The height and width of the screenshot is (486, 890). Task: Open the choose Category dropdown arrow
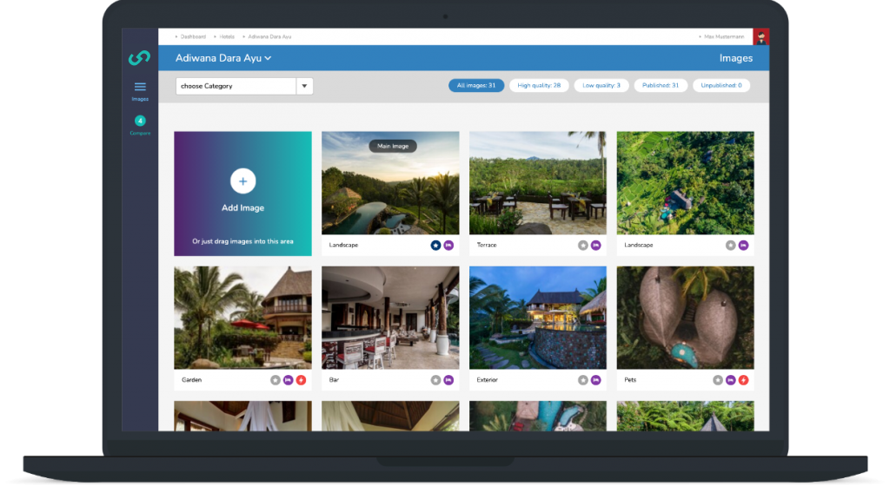[304, 86]
